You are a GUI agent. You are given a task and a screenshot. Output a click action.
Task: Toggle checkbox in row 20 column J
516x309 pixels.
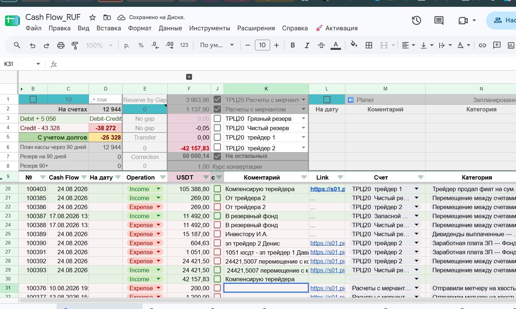coord(217,189)
